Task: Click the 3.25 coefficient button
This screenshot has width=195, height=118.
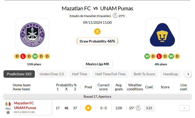Action: 149,108
